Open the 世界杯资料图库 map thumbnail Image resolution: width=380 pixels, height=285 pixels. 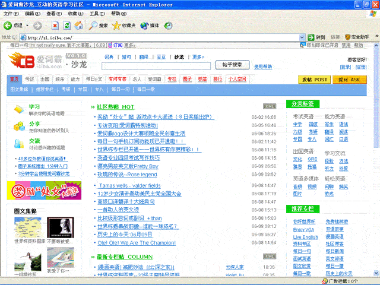[x=28, y=227]
